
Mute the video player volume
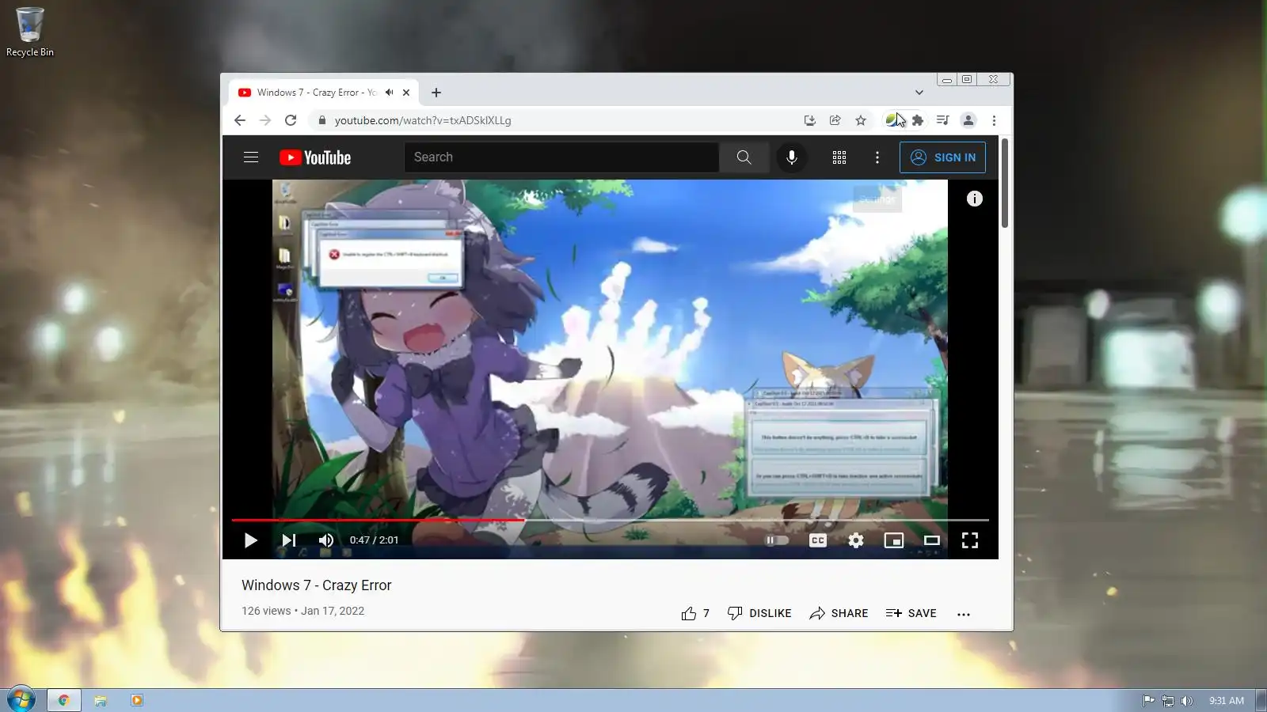[x=326, y=540]
